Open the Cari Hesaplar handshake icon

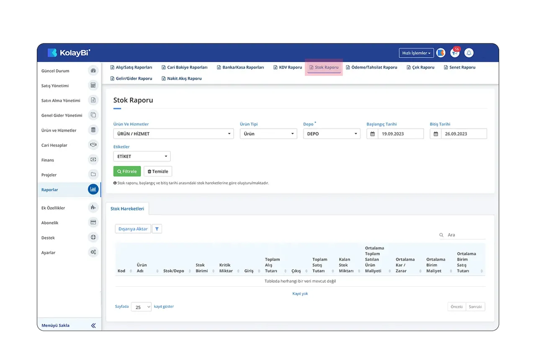click(93, 145)
